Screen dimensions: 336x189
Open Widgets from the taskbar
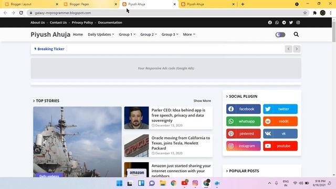[141, 183]
